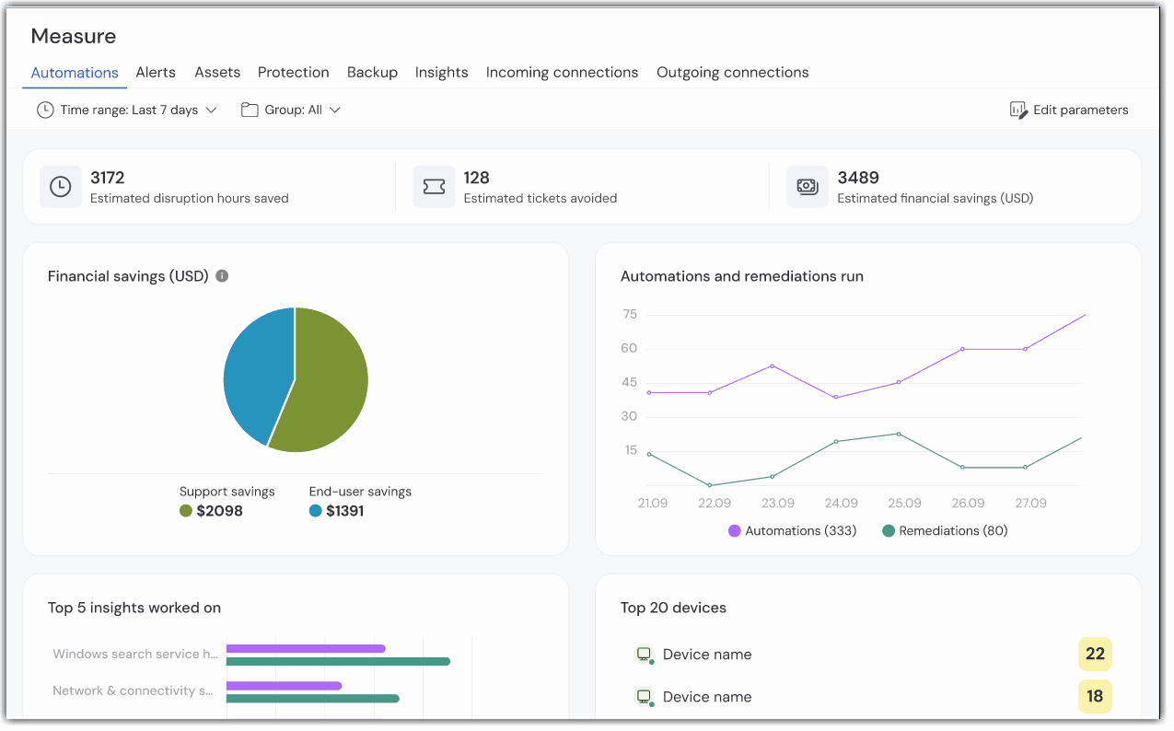This screenshot has height=731, width=1174.
Task: Click the Remediations data point at 25.09
Action: pos(899,434)
